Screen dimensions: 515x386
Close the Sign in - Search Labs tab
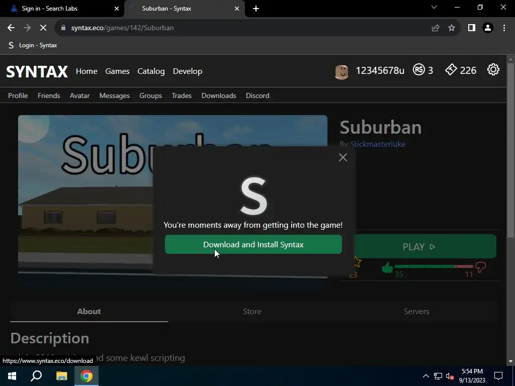(117, 9)
